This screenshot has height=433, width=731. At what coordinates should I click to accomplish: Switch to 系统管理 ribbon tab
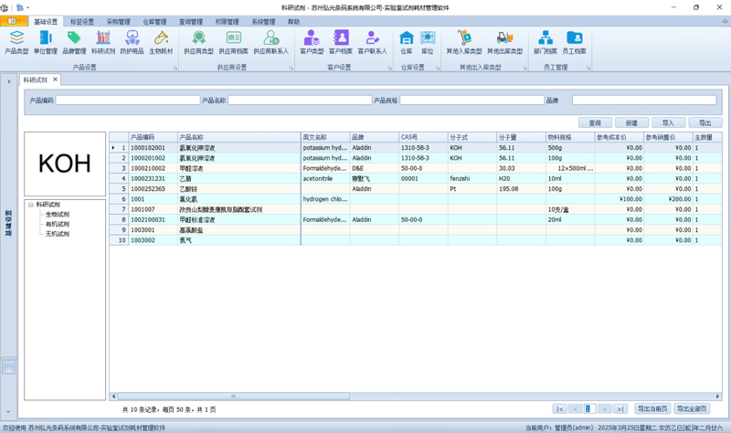point(263,21)
